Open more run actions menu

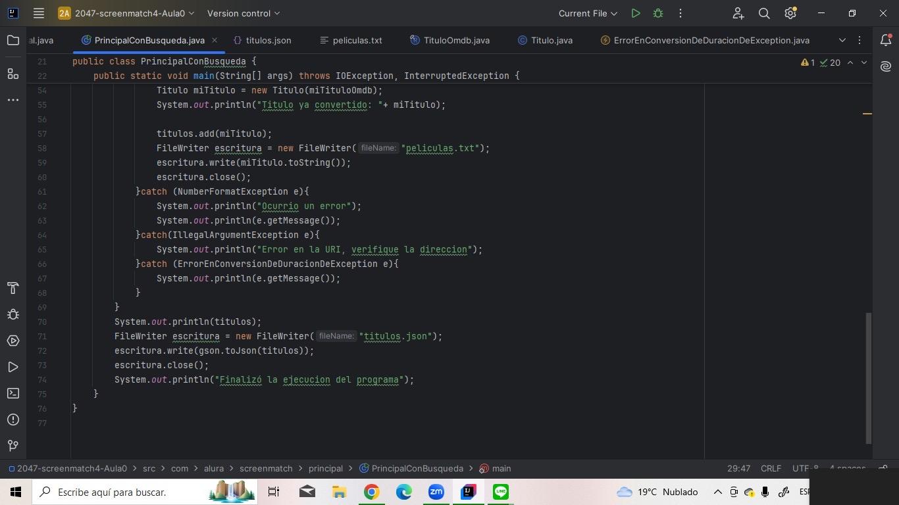click(x=681, y=13)
